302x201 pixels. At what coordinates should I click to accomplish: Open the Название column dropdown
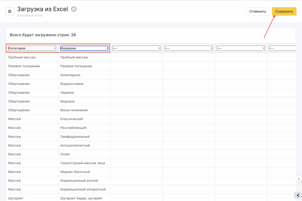[x=84, y=48]
